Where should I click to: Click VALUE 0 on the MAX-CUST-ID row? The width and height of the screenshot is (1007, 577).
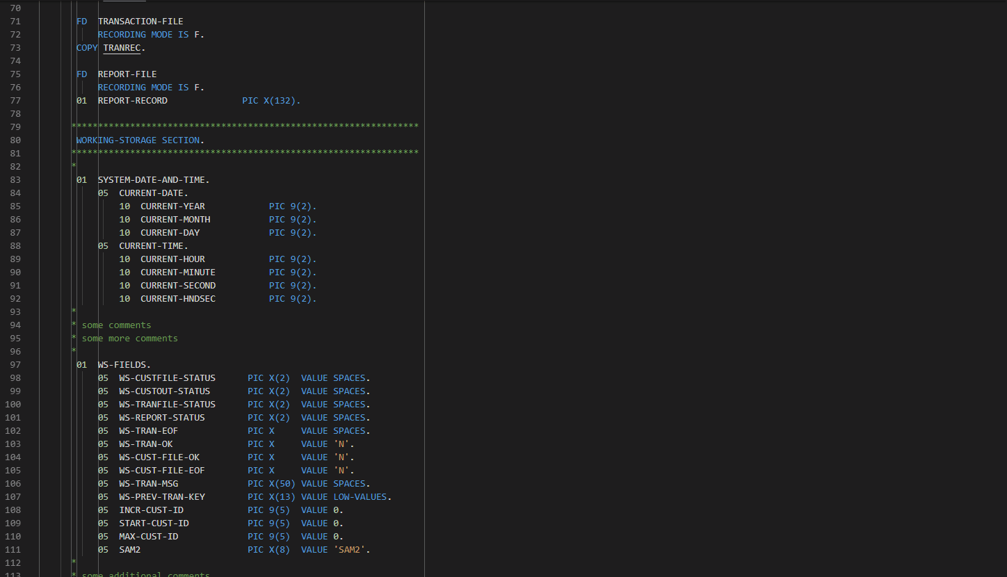319,537
